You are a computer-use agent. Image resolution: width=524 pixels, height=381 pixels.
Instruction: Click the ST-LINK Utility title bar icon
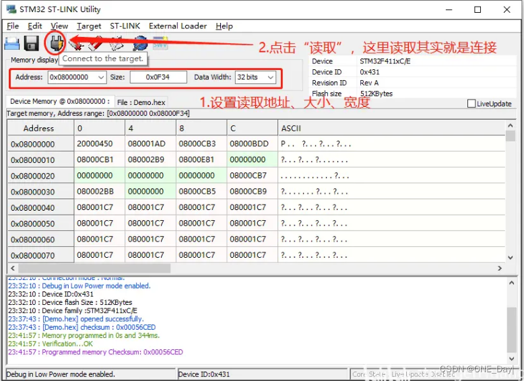pos(11,9)
